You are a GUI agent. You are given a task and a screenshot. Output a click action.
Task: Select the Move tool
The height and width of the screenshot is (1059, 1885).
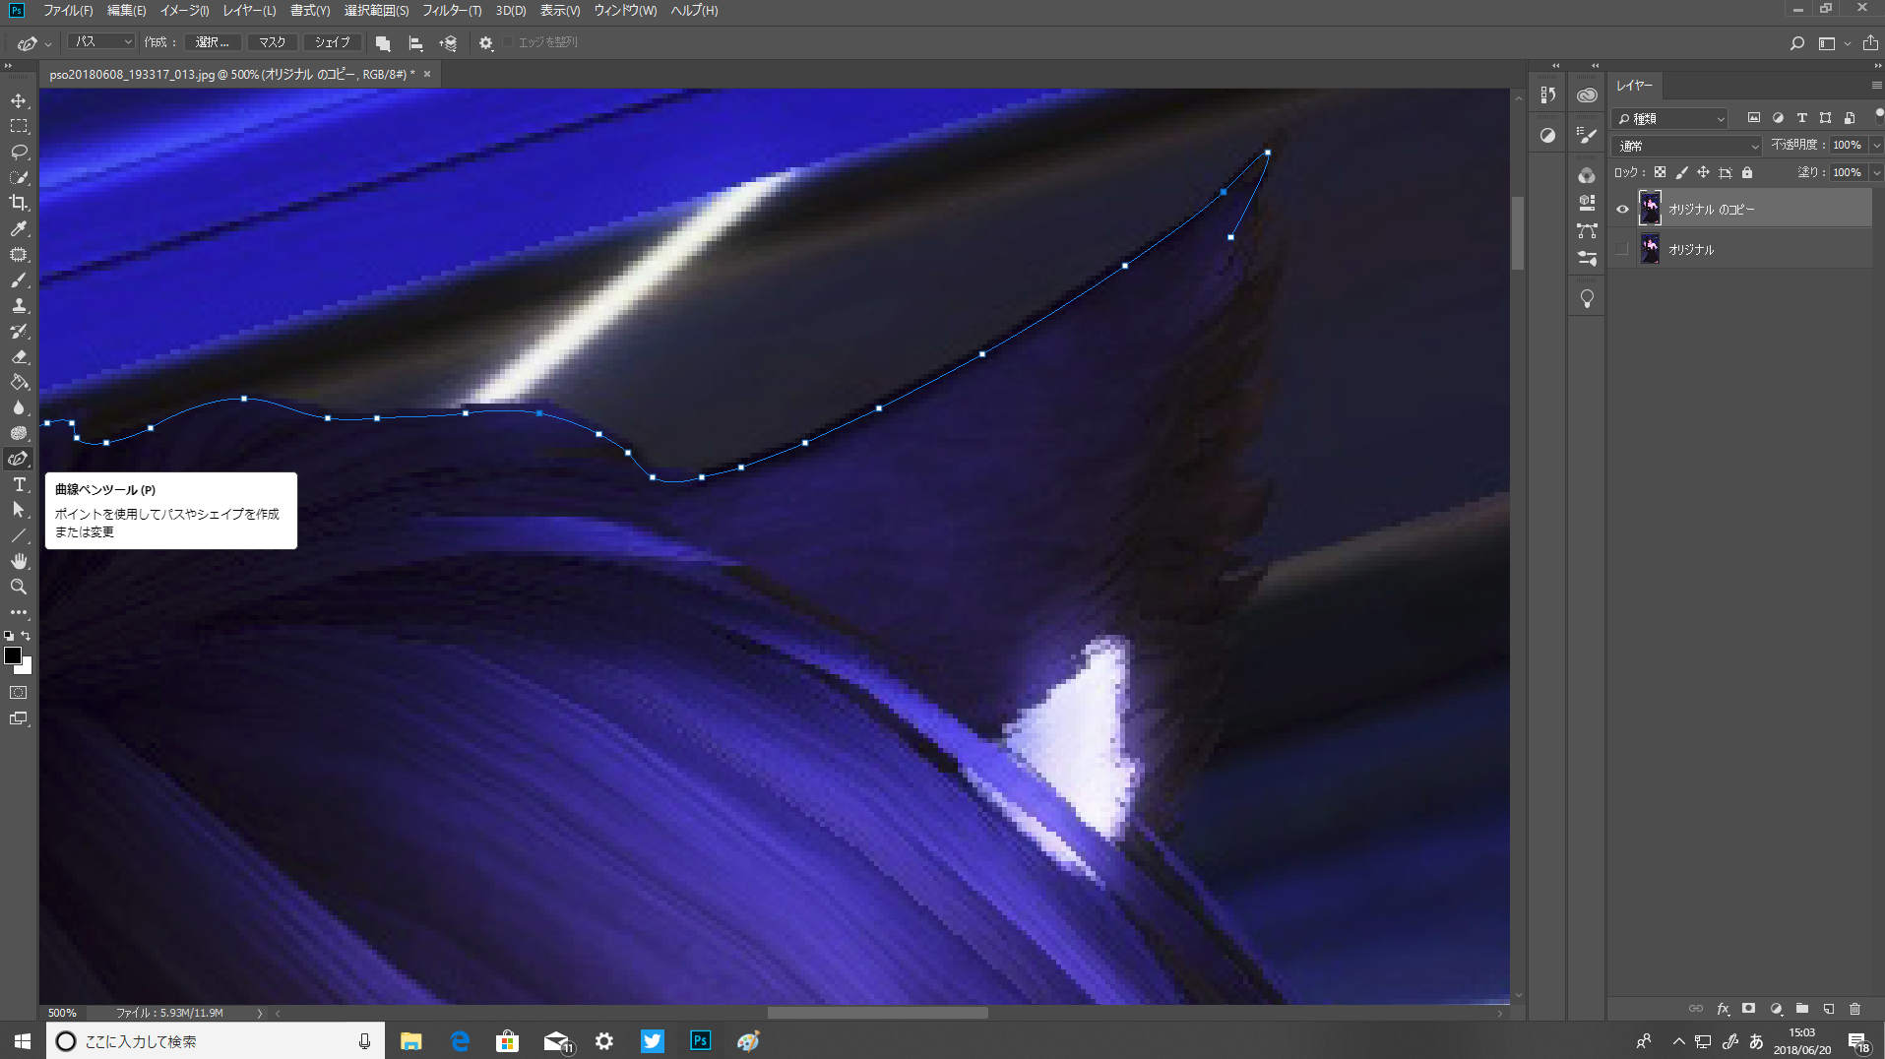(x=19, y=100)
